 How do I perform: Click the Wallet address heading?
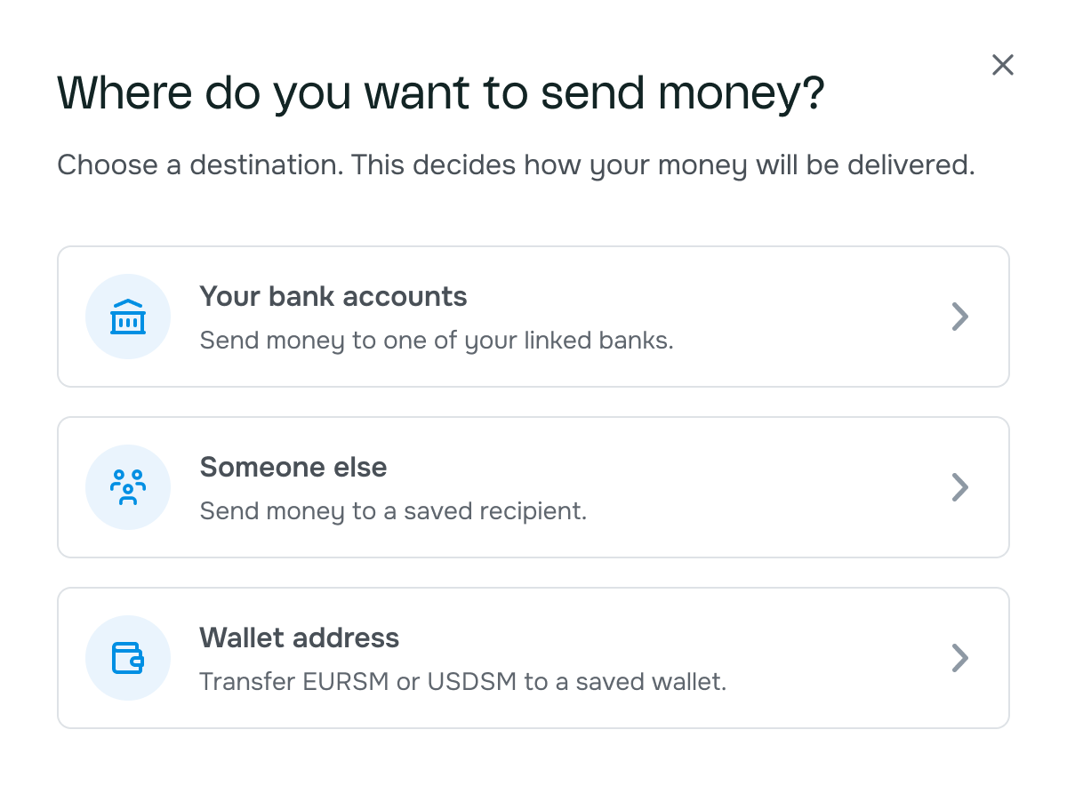click(x=300, y=638)
